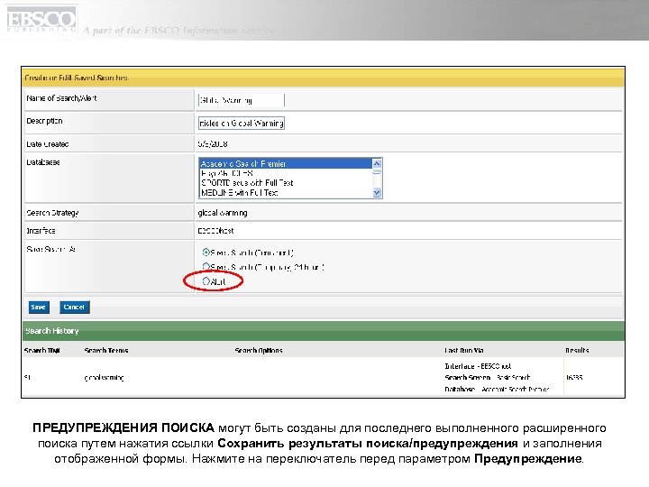Select MEDLINE with Full Text database
This screenshot has height=487, width=649.
pyautogui.click(x=286, y=193)
